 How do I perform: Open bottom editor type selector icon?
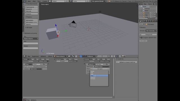[x=25, y=100]
